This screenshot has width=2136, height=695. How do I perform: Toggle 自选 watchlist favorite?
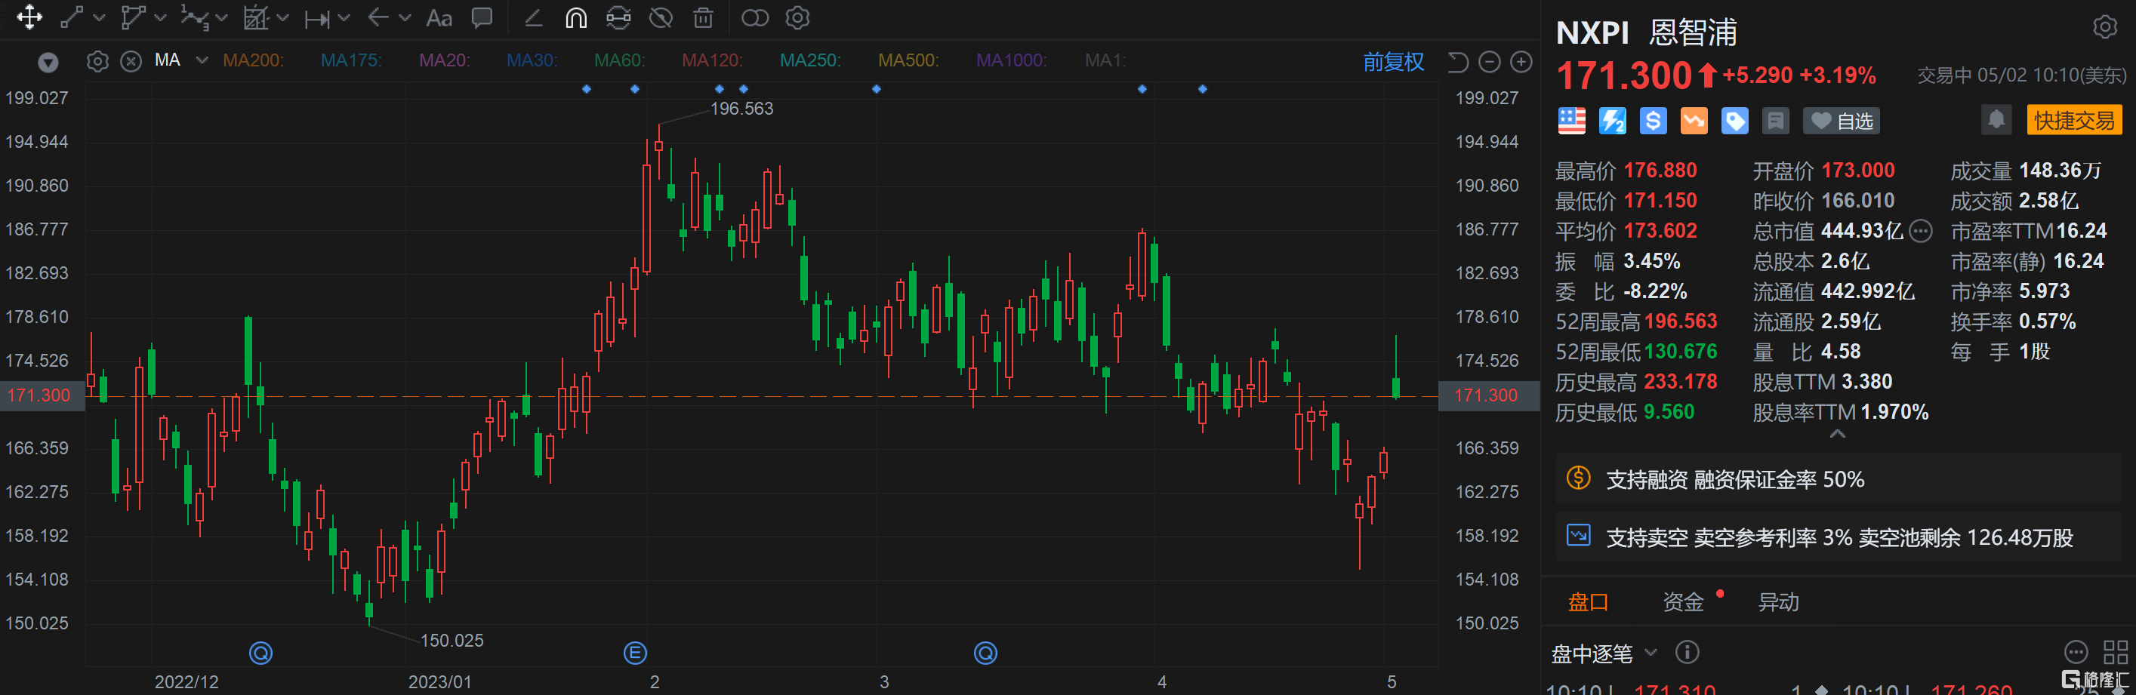click(1841, 121)
